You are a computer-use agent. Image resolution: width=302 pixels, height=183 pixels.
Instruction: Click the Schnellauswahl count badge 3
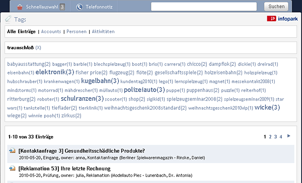(62, 7)
